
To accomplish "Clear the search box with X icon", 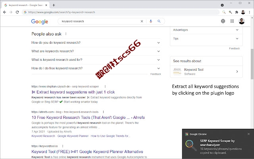I will coord(142,21).
